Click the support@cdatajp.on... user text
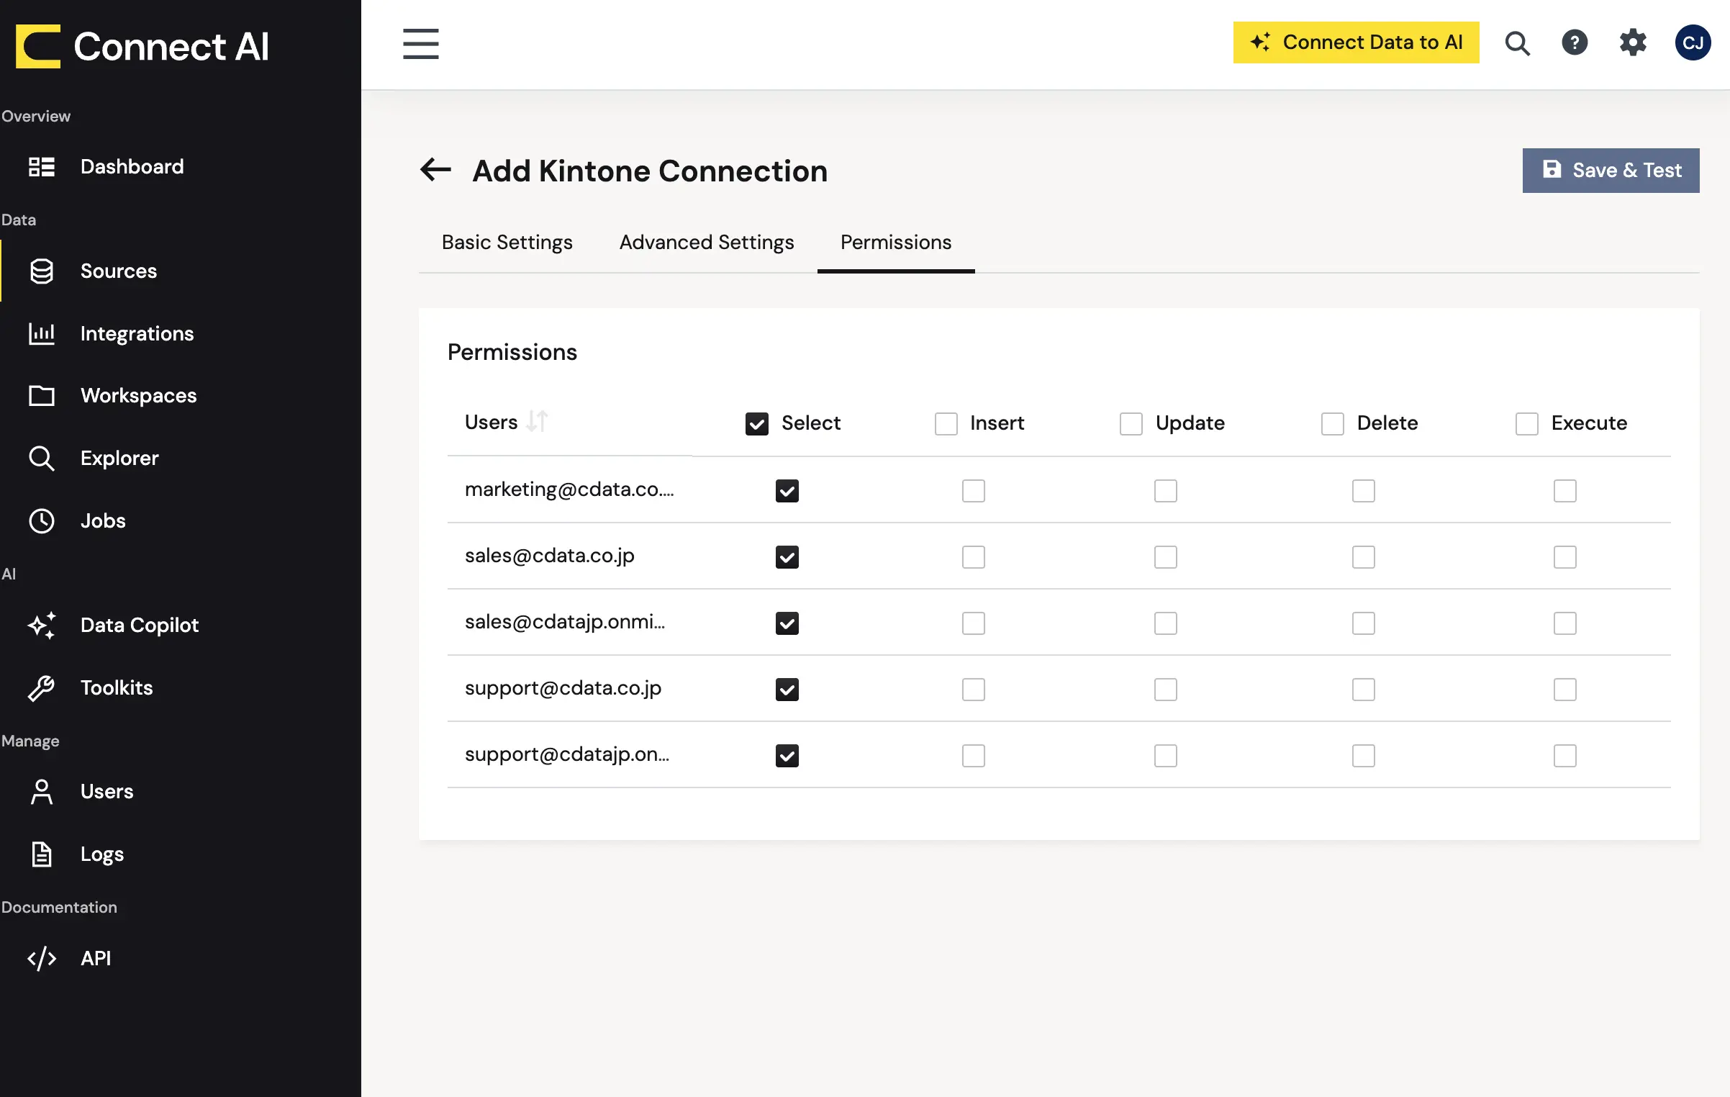The width and height of the screenshot is (1730, 1097). tap(567, 754)
